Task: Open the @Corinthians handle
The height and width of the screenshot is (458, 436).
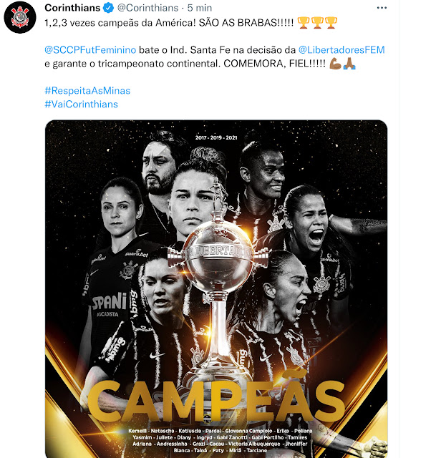Action: 147,8
